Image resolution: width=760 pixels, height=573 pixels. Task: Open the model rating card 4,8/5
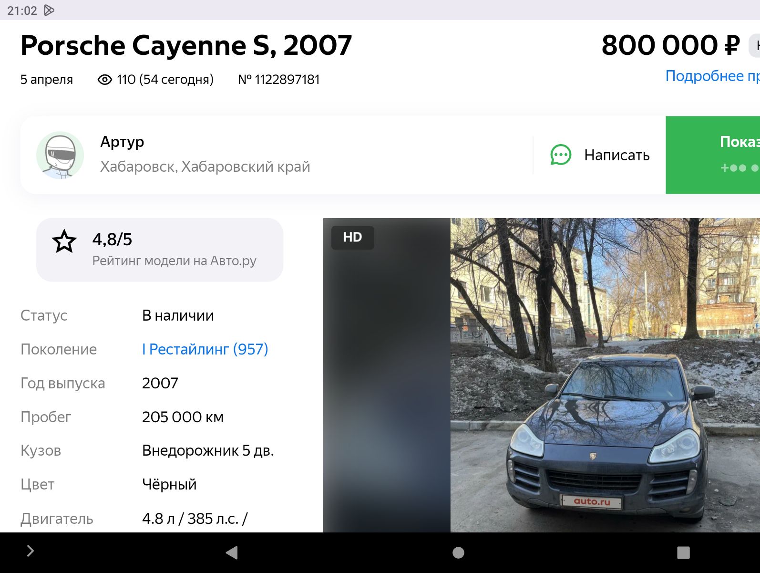click(x=160, y=250)
